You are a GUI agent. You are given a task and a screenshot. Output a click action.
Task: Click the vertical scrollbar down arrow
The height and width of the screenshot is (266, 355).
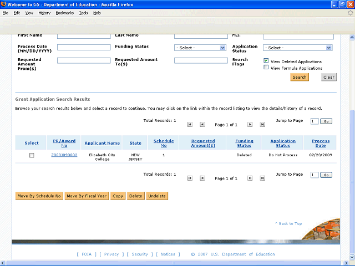352,257
